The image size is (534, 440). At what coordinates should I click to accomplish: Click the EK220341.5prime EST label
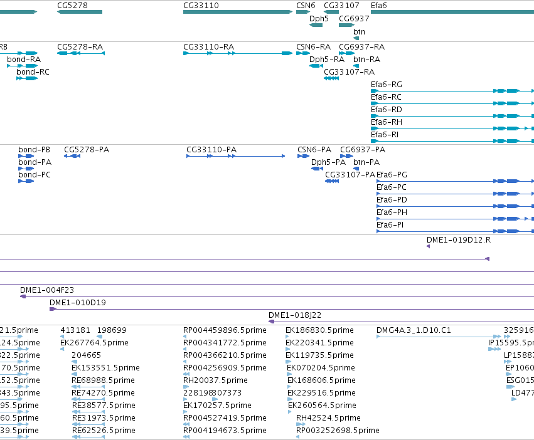319,343
